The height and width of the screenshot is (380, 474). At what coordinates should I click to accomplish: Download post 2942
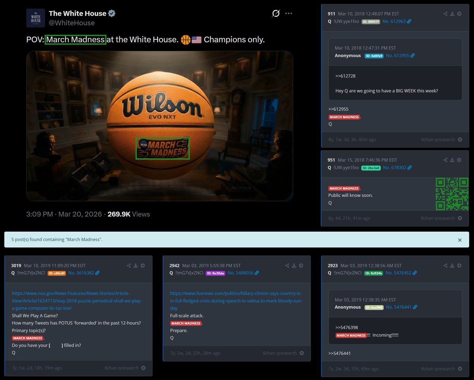pyautogui.click(x=294, y=266)
